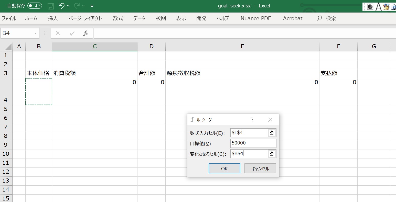Collapse dialog via 変化させるセル range picker icon

(x=272, y=154)
